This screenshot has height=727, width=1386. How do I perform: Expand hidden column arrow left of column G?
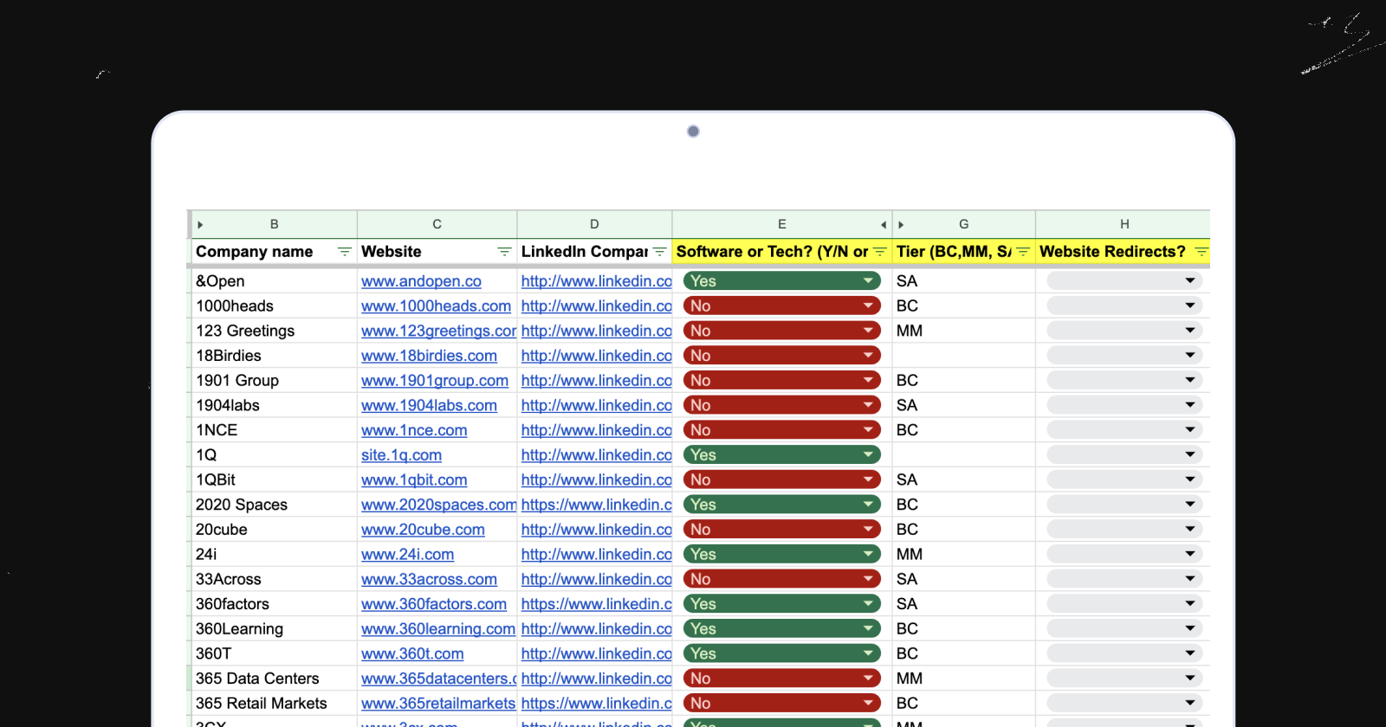pyautogui.click(x=901, y=225)
